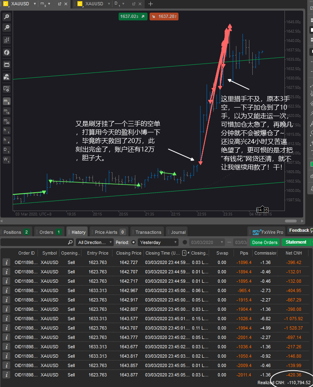Image resolution: width=313 pixels, height=387 pixels.
Task: Click the Feedback button
Action: click(x=300, y=230)
